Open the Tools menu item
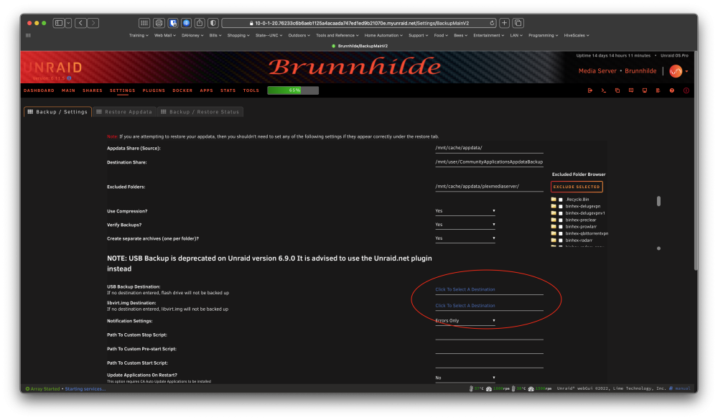This screenshot has height=420, width=718. (251, 90)
